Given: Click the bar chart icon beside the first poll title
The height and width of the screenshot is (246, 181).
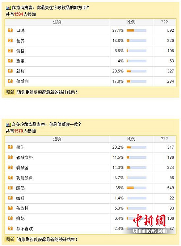Looking at the screenshot, I should point(8,8).
